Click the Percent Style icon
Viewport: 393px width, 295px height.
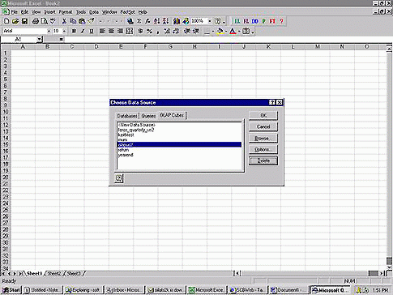(149, 32)
